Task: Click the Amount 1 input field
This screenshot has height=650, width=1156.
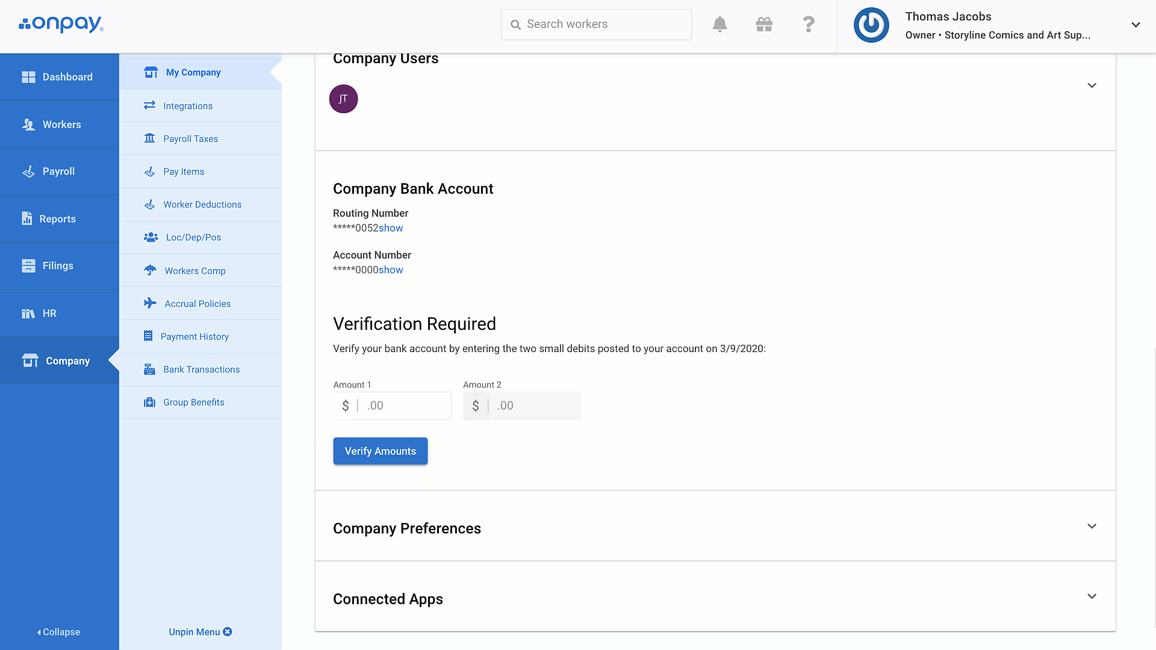Action: click(405, 406)
